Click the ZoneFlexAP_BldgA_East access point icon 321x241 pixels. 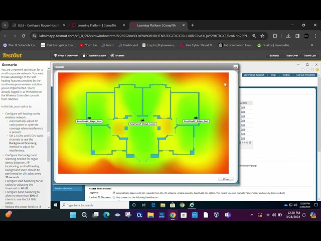coord(195,117)
